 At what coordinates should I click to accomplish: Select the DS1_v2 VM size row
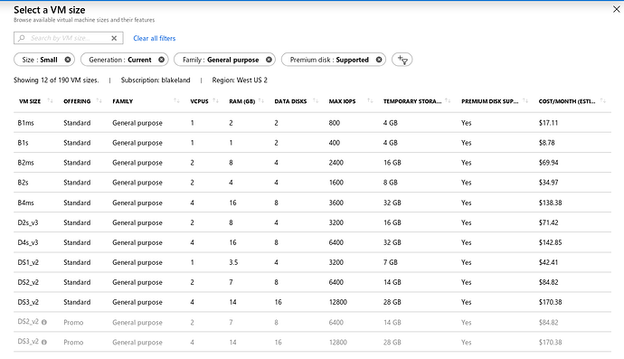(x=312, y=262)
